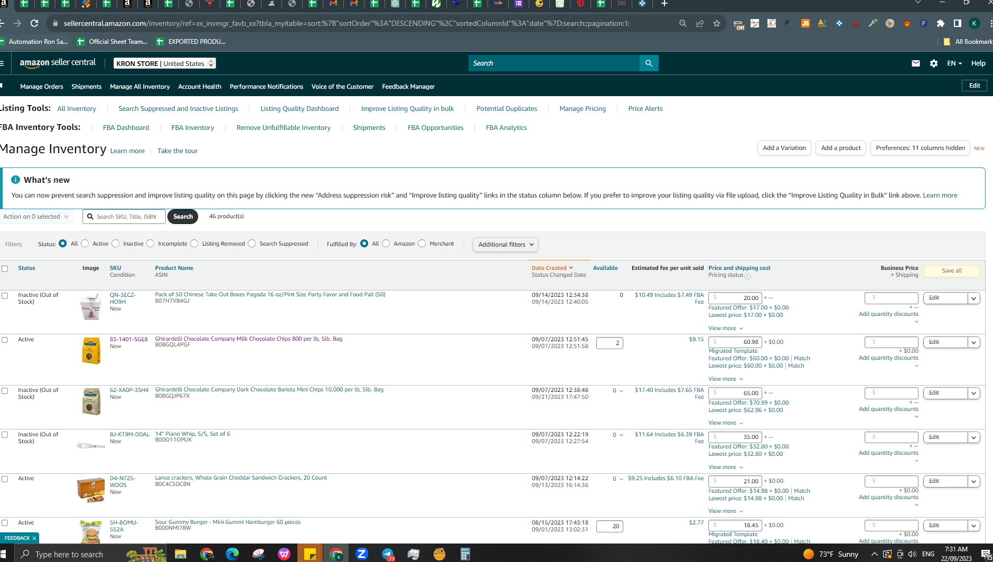The image size is (993, 562).
Task: Launch Microsoft Edge from the taskbar
Action: tap(232, 554)
